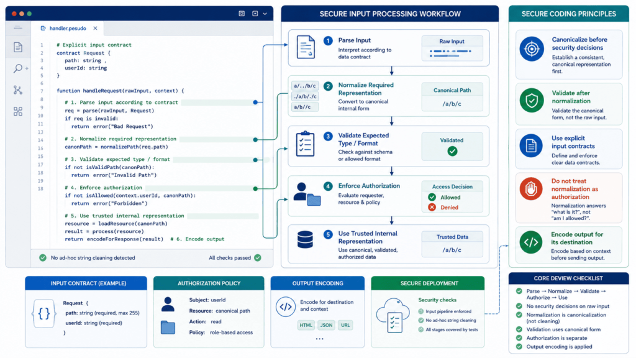636x358 pixels.
Task: Click the Enforce authorization comment marker dot
Action: pyautogui.click(x=255, y=188)
